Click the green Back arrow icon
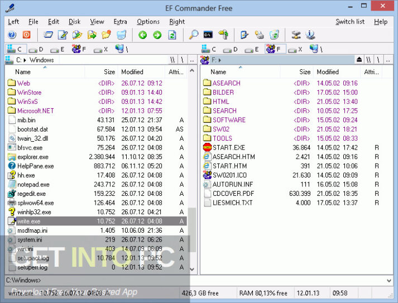This screenshot has width=398, height=303. [143, 35]
